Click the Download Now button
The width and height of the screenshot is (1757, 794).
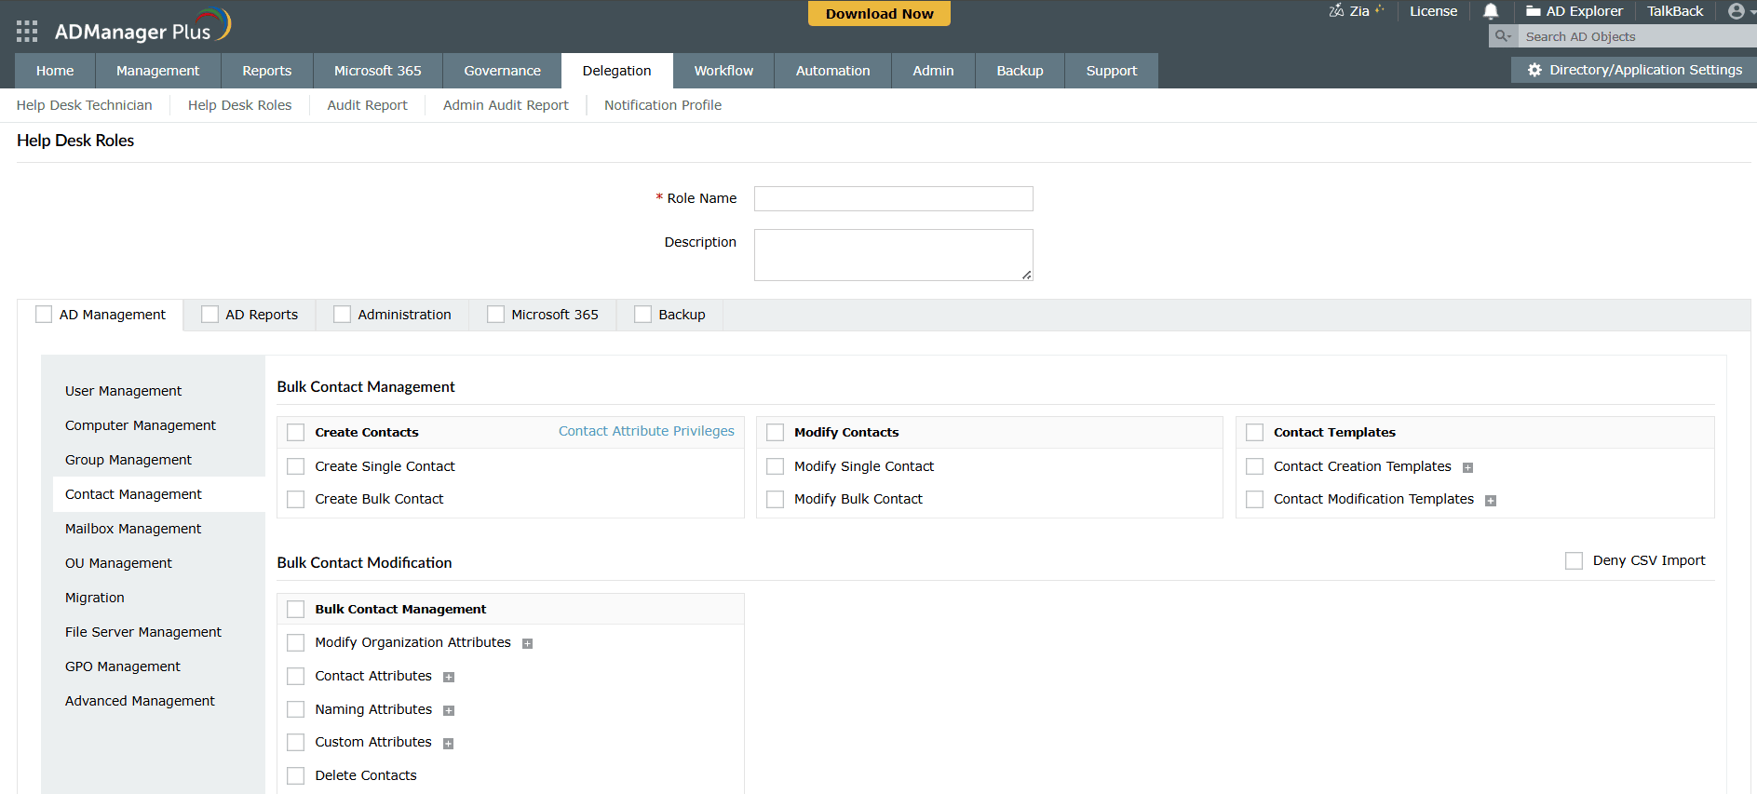pyautogui.click(x=879, y=14)
